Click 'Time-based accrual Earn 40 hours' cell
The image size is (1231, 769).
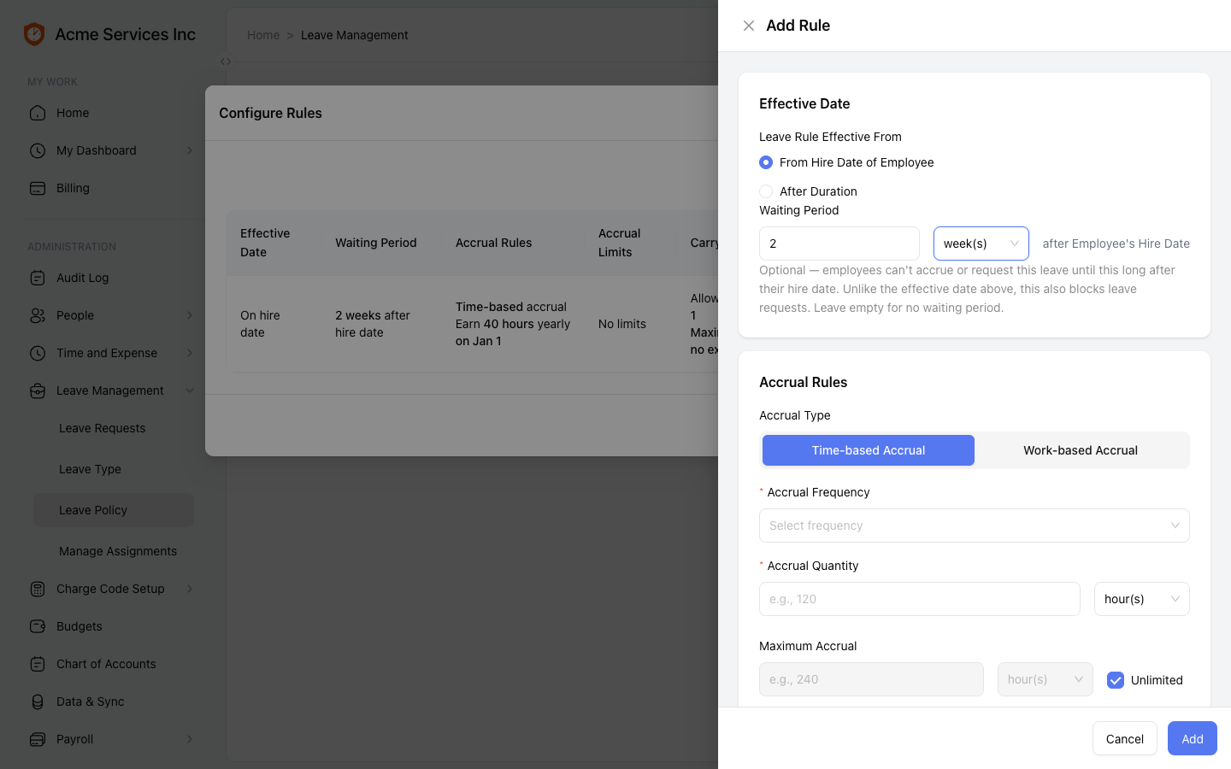[x=513, y=324]
